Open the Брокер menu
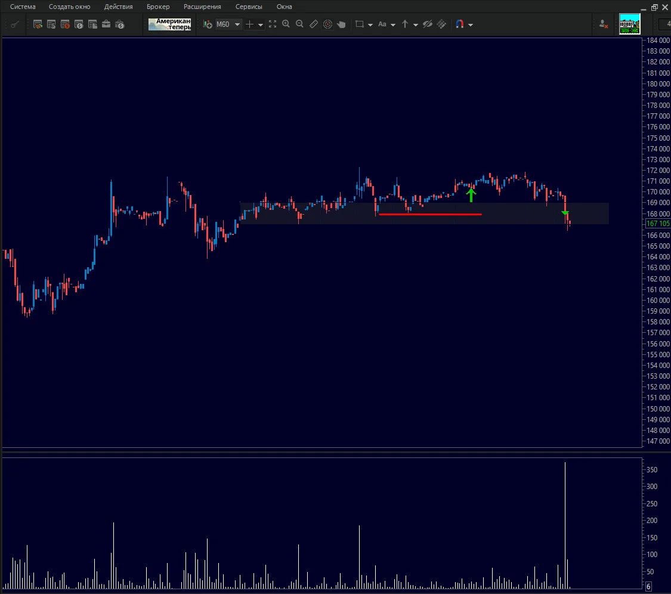The height and width of the screenshot is (594, 671). click(158, 7)
